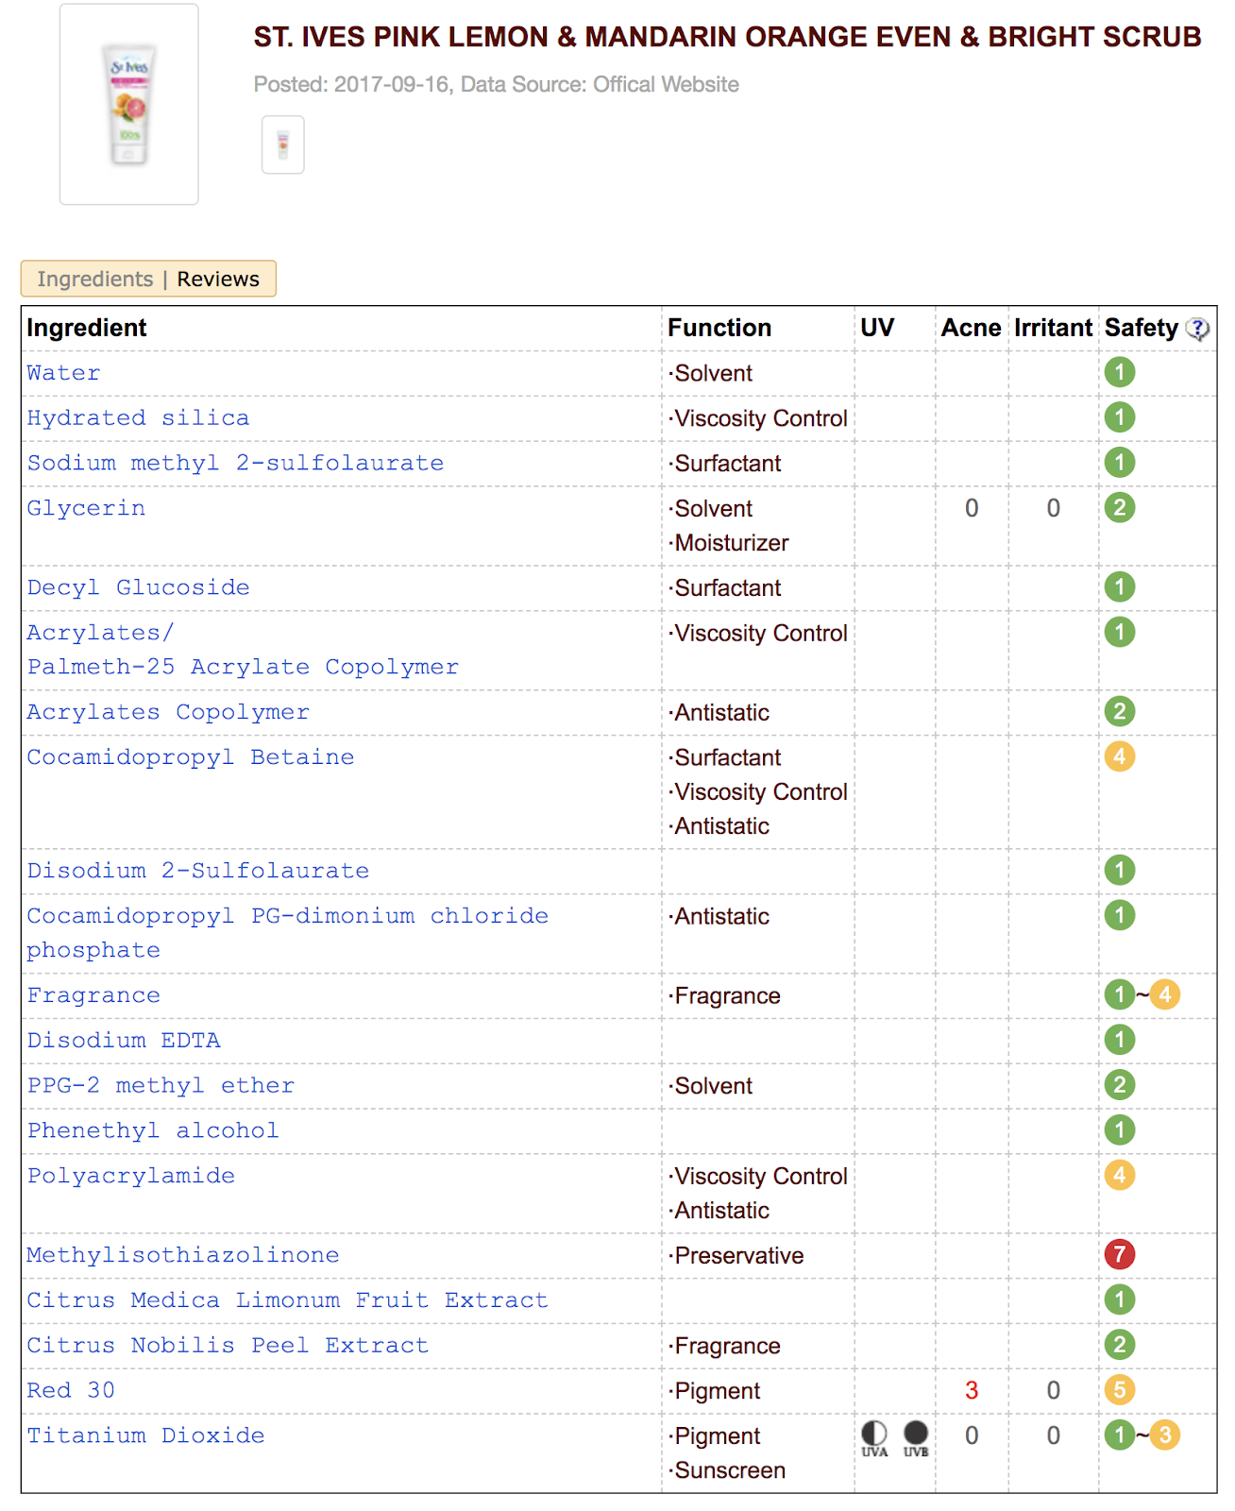
Task: Click the product title heading
Action: pos(727,37)
